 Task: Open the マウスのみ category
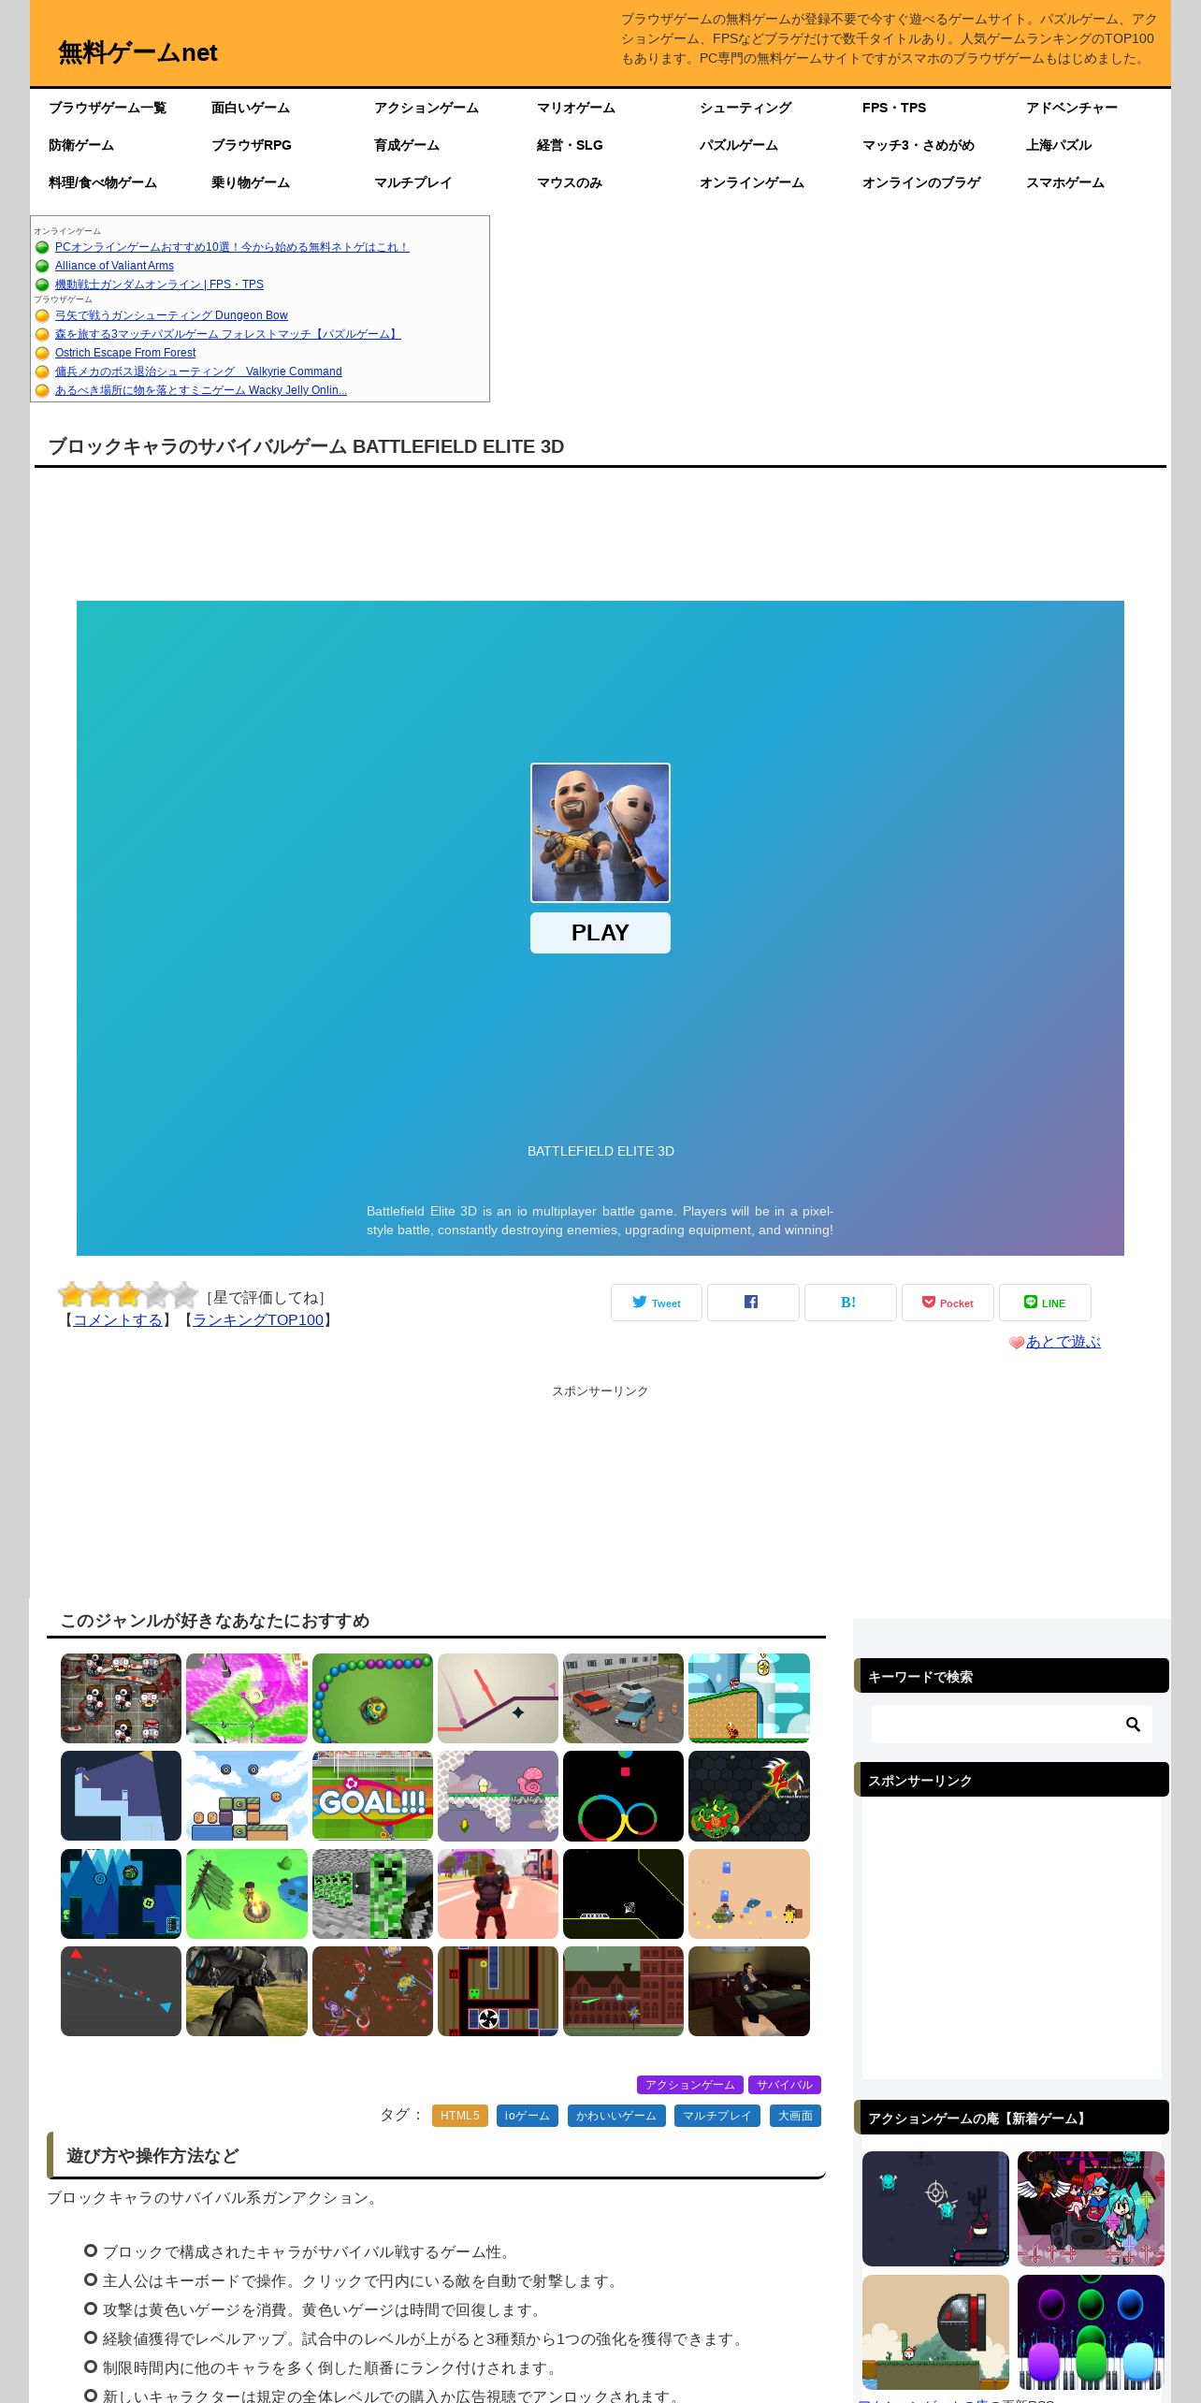[x=570, y=182]
